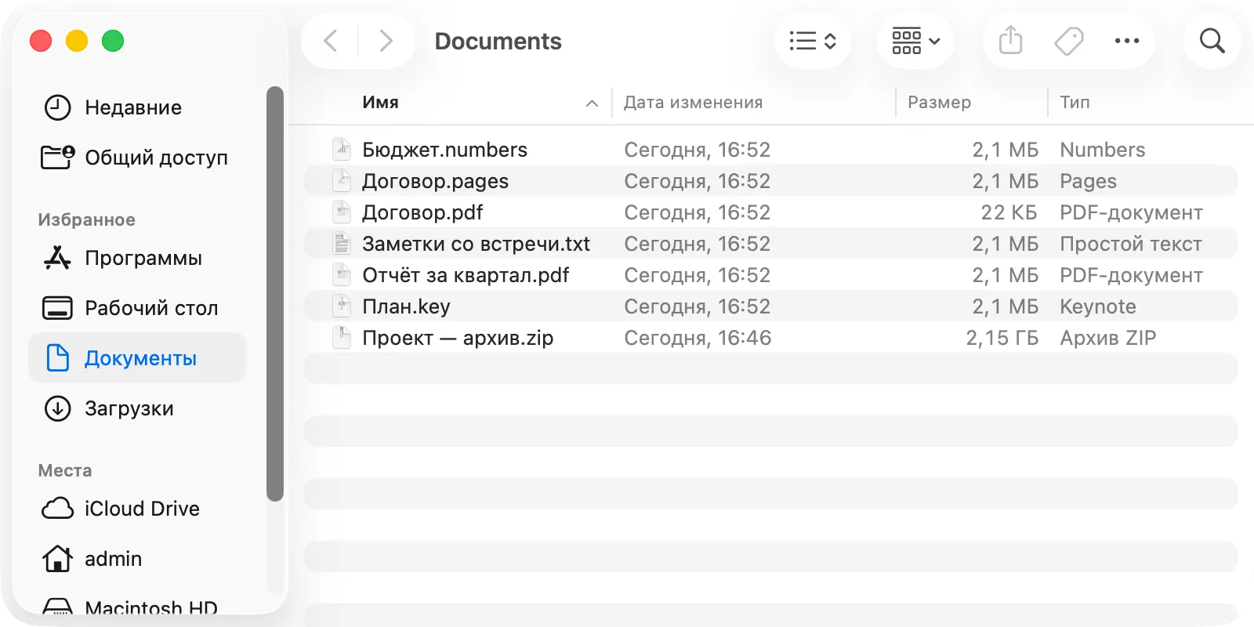Click the Бюджет.numbers file icon
This screenshot has width=1254, height=627.
[342, 149]
